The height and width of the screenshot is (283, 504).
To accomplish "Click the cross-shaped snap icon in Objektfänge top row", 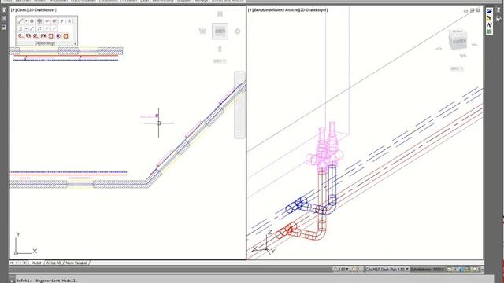I will [39, 21].
